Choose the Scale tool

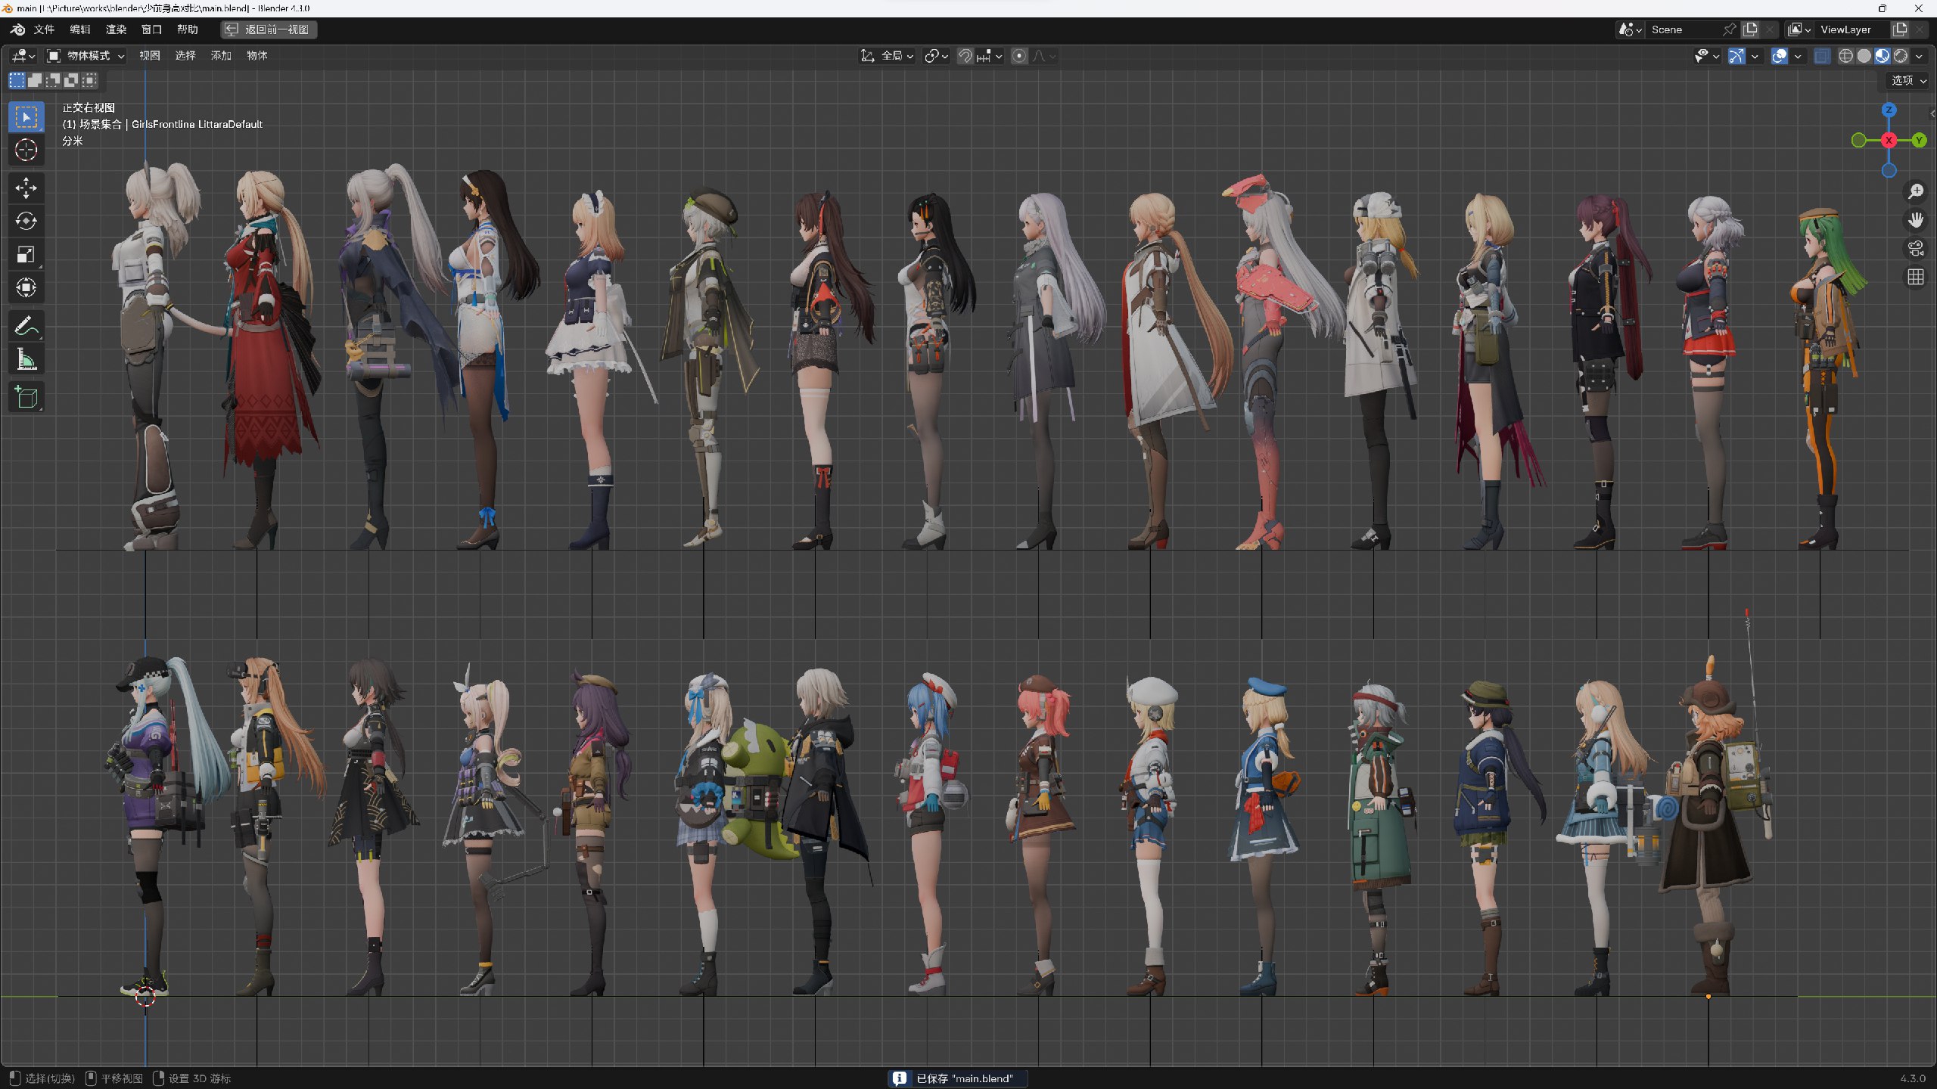pyautogui.click(x=26, y=254)
